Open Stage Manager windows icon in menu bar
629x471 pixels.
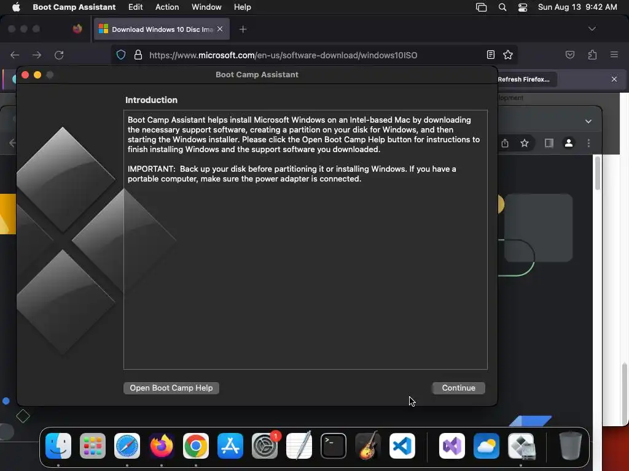point(481,7)
